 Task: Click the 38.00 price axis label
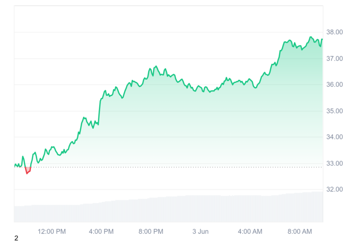(334, 32)
